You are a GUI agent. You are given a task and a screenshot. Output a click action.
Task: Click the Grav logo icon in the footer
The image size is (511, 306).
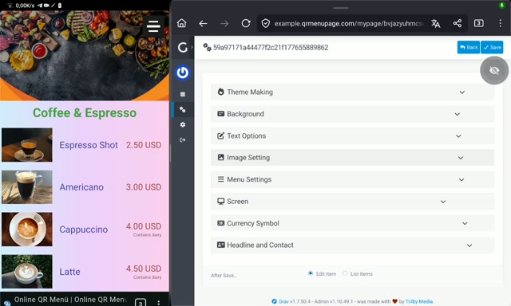[274, 301]
